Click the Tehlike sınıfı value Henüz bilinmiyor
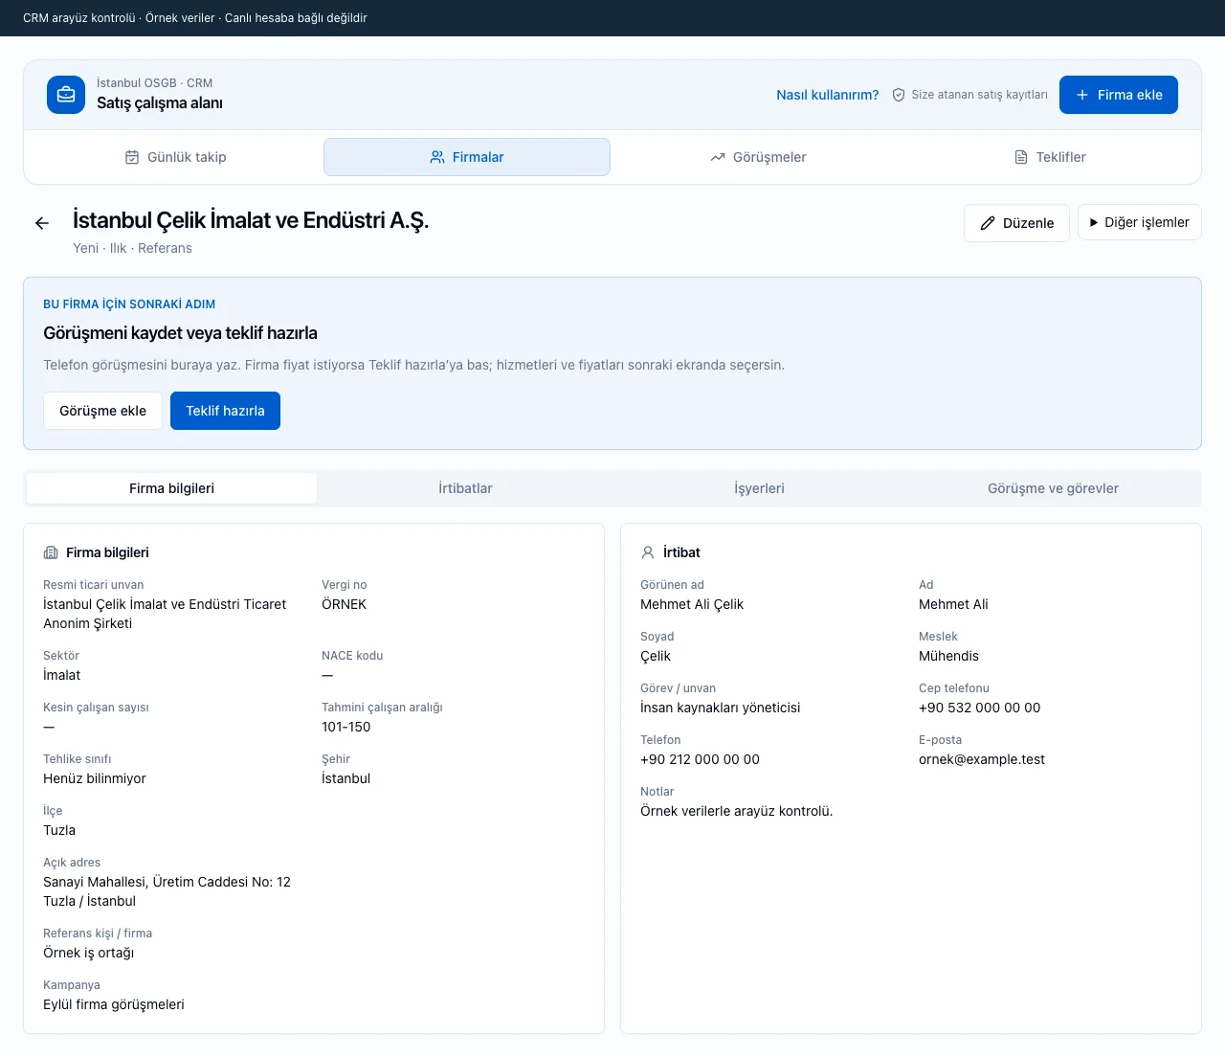Image resolution: width=1225 pixels, height=1057 pixels. coord(95,778)
